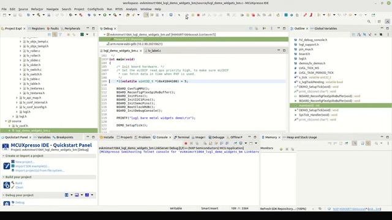Screen dimensions: 392x220
Task: Click Quickstart Panel MCUXpresso logo icon
Action: tap(6, 147)
